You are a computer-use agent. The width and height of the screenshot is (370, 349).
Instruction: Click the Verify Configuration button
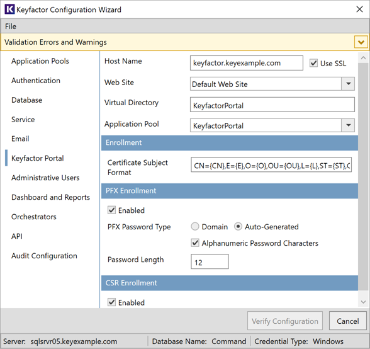285,321
